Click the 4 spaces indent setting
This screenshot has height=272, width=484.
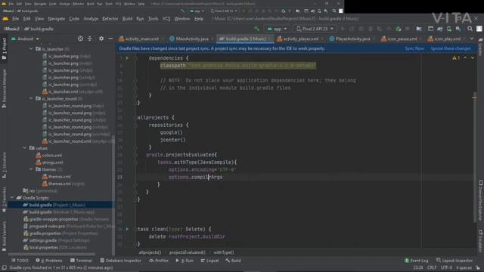pyautogui.click(x=464, y=267)
